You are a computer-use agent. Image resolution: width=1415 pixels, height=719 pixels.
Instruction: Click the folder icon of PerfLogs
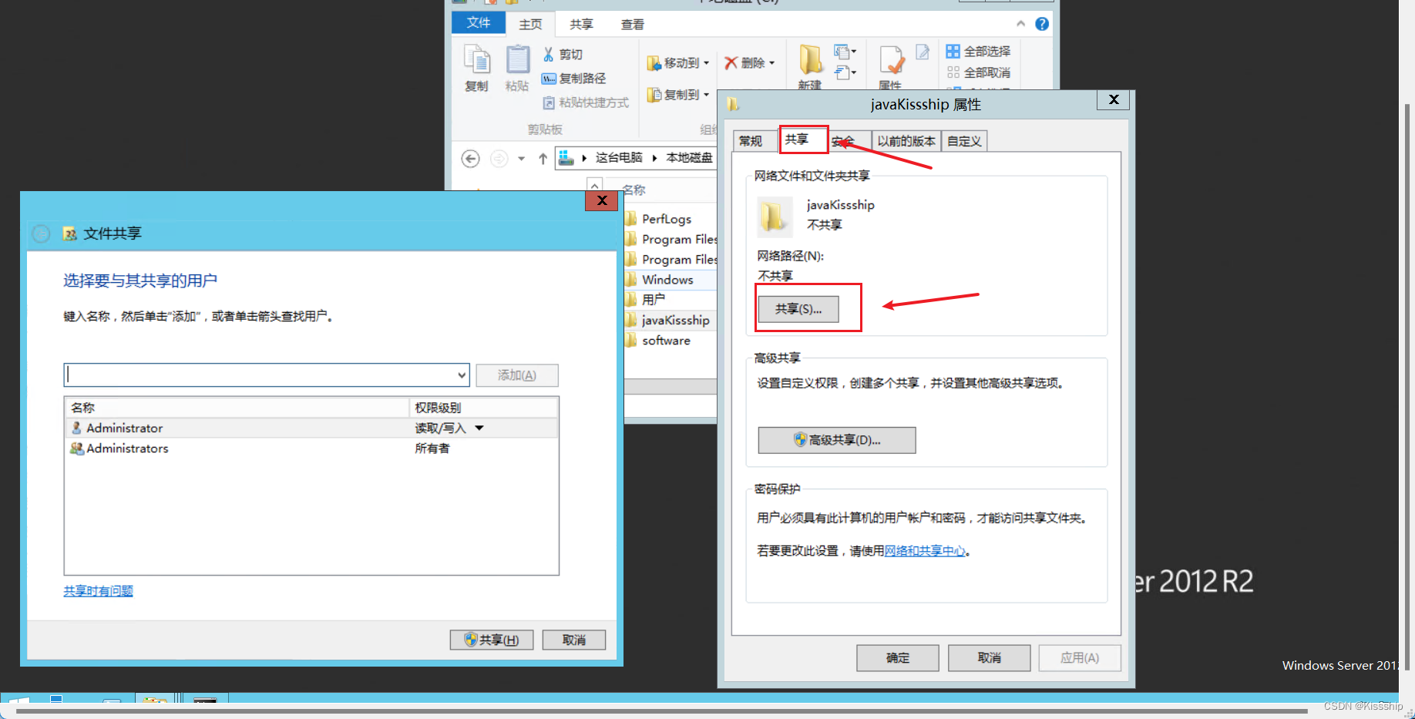point(631,219)
